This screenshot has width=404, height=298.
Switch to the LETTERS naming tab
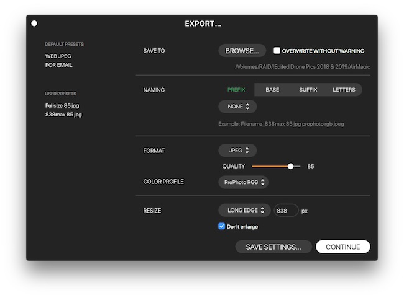(x=344, y=90)
